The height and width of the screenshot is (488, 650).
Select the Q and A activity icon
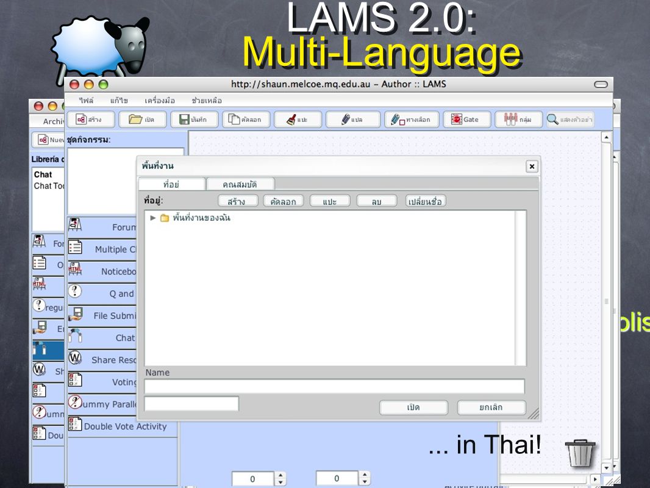click(x=75, y=291)
